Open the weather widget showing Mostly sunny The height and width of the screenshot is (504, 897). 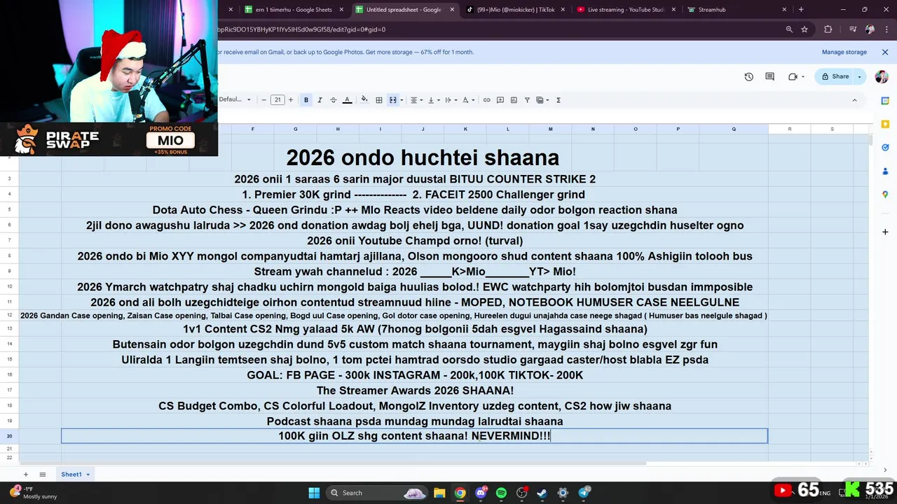(x=34, y=493)
